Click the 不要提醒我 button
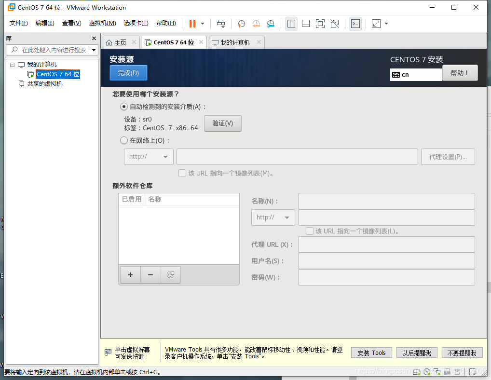This screenshot has height=380, width=491. [462, 353]
